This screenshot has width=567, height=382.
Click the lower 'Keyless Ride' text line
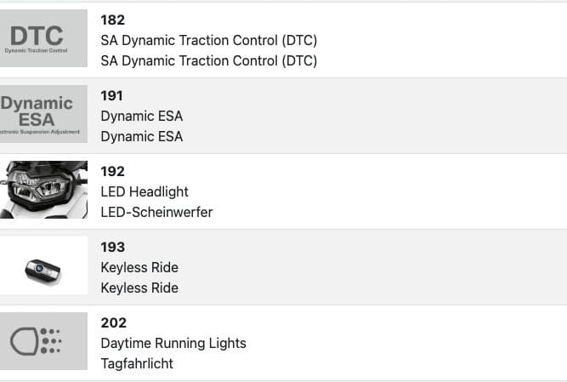[139, 288]
